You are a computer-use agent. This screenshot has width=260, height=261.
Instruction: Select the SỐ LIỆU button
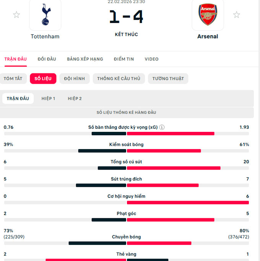click(x=43, y=79)
